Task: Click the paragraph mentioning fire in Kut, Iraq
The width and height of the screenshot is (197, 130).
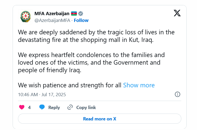Action: (x=96, y=36)
